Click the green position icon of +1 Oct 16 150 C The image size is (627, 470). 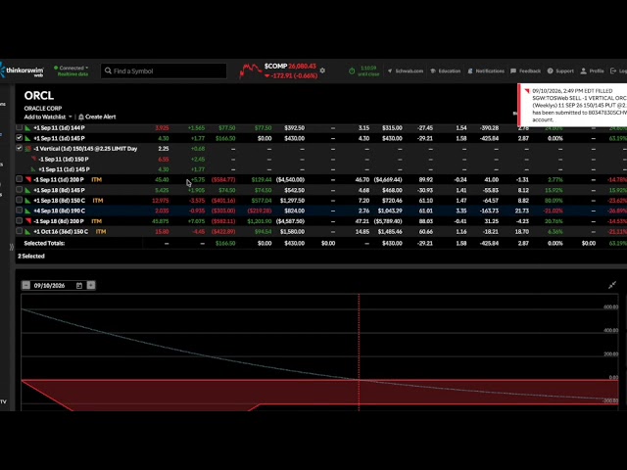(28, 231)
